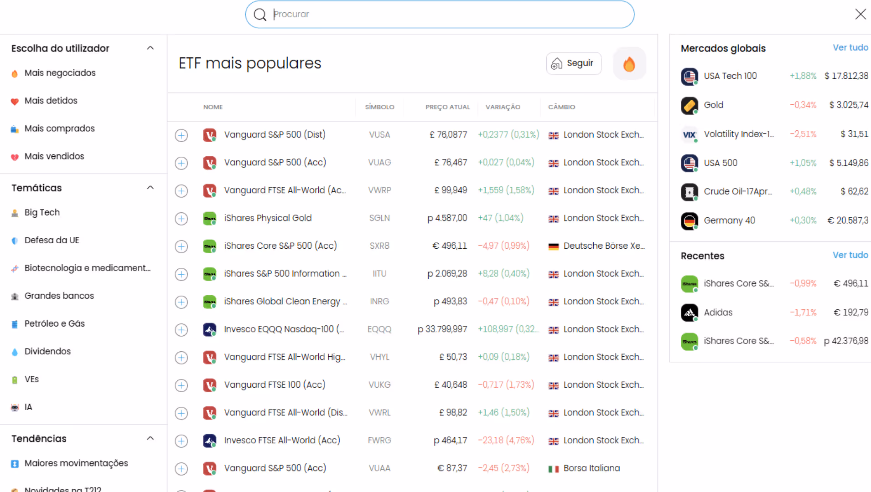This screenshot has width=871, height=492.
Task: Open Vanguard S&P 500 (Dist) row
Action: point(412,135)
